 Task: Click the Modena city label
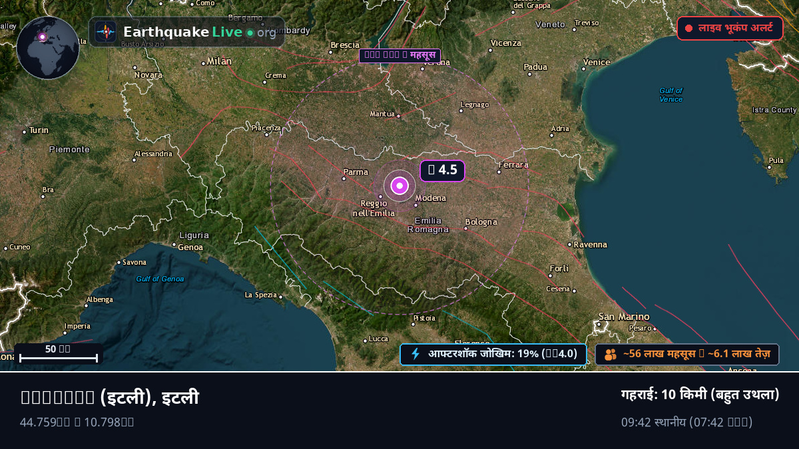pyautogui.click(x=431, y=198)
